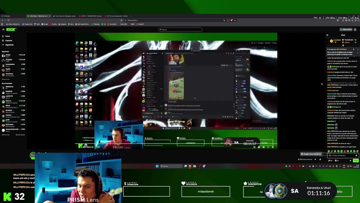The height and width of the screenshot is (203, 360).
Task: Switch to the RANKING MMO YouTube tab
Action: pyautogui.click(x=90, y=16)
